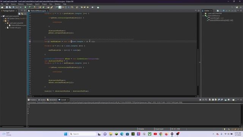Click Open Console icon in console toolbar

(x=234, y=100)
